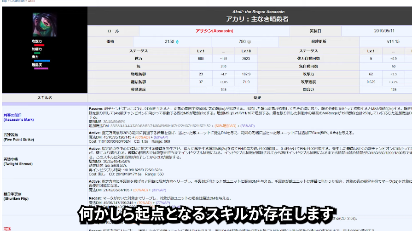412x231 pixels.
Task: Open the 刺客の刻印 (Assassin's Mark) skill link
Action: pos(18,117)
